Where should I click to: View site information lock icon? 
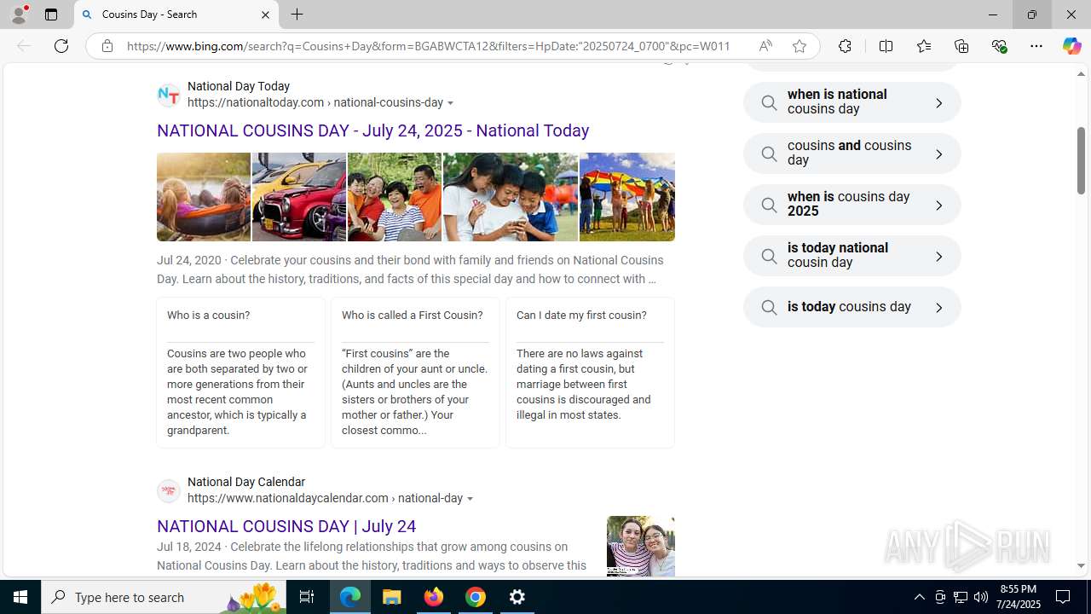[x=107, y=46]
